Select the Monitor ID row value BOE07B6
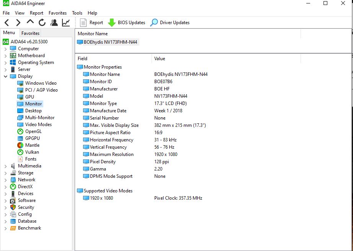The width and height of the screenshot is (353, 251). tap(163, 82)
